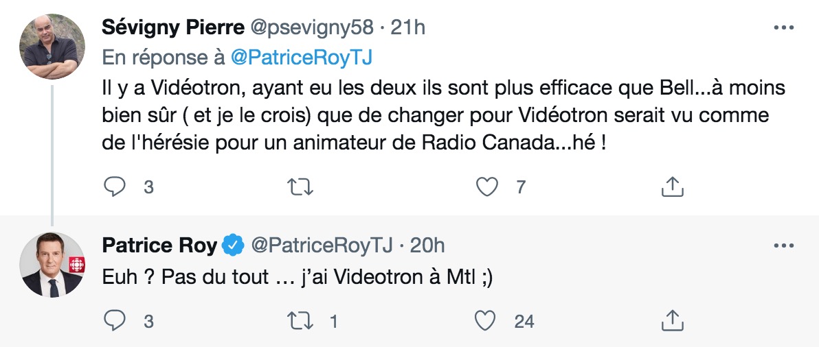Reply to Patrice Roy's tweet

click(x=114, y=321)
